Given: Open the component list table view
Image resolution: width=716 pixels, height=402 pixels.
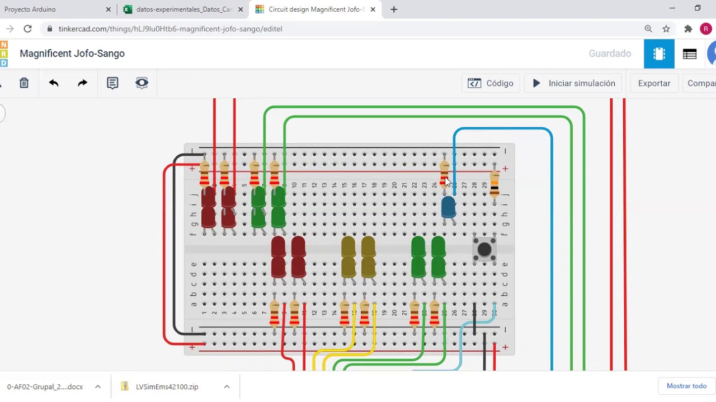Looking at the screenshot, I should [x=690, y=54].
